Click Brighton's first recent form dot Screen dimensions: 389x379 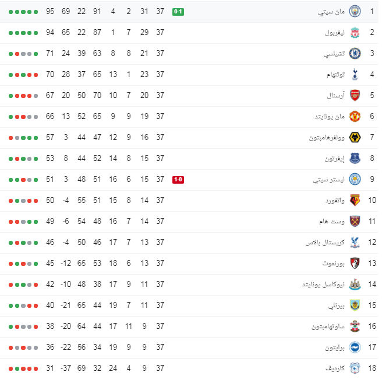point(36,348)
